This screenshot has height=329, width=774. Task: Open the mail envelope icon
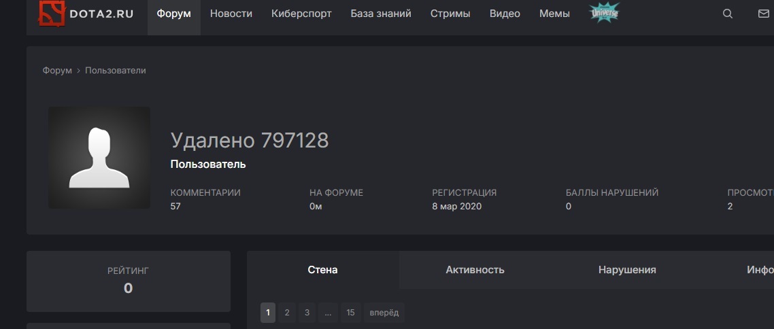click(763, 14)
